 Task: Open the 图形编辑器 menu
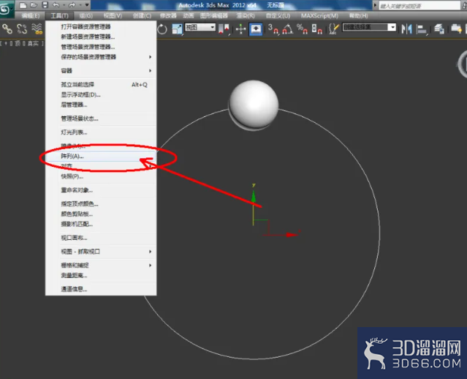pos(214,16)
